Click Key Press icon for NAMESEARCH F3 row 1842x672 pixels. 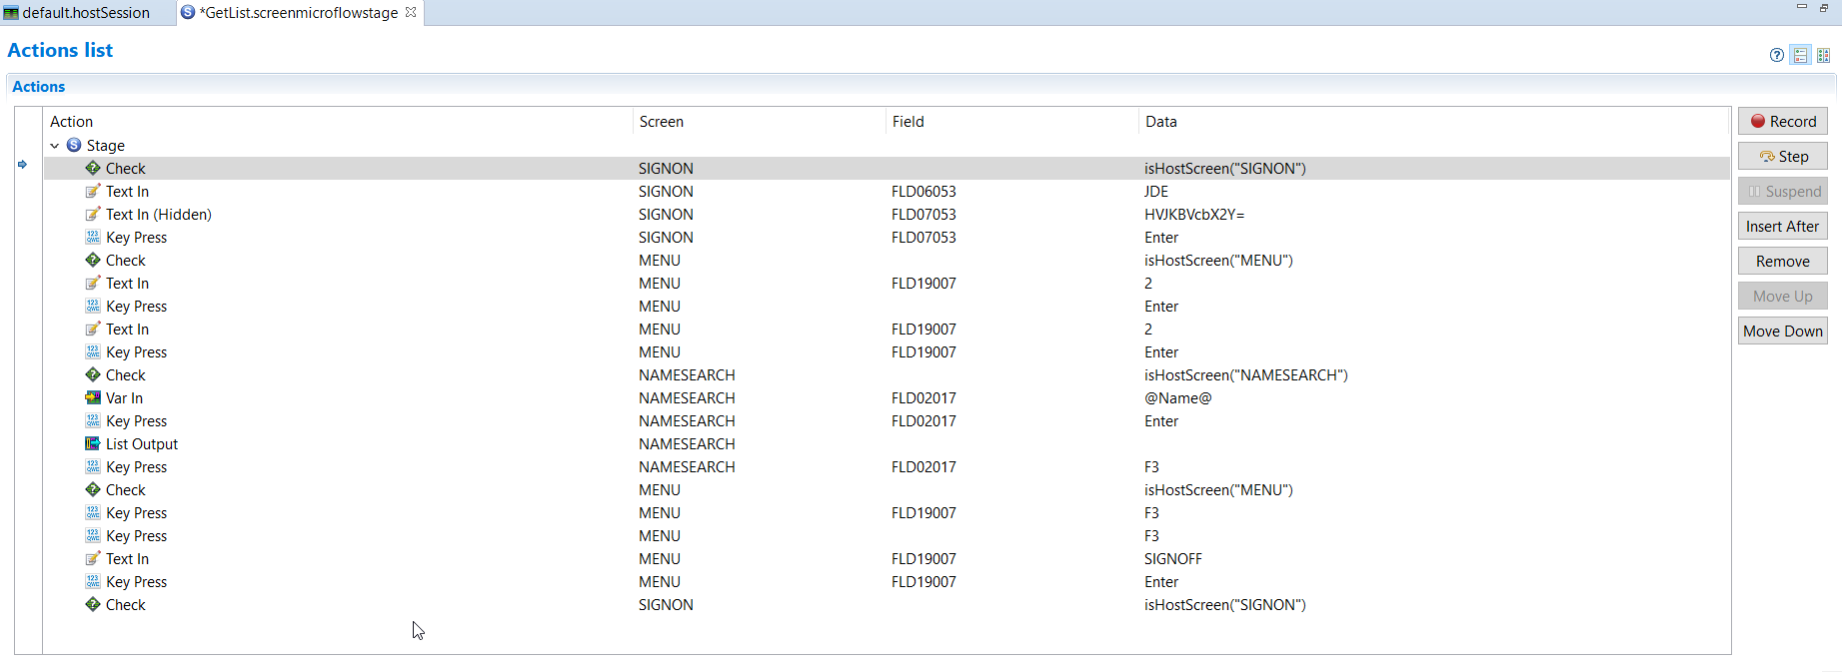(93, 466)
